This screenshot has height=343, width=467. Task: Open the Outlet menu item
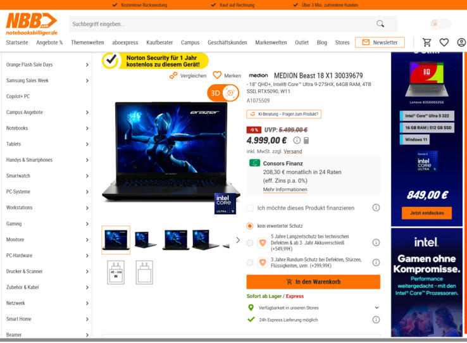(x=302, y=42)
